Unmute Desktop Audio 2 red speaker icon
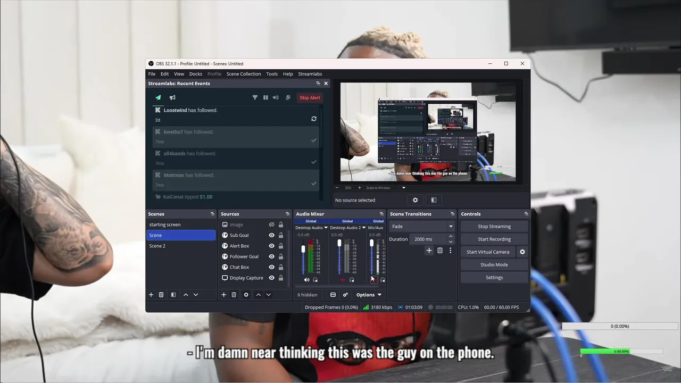 pos(343,280)
